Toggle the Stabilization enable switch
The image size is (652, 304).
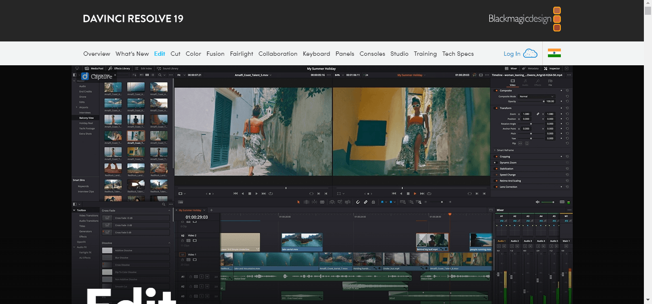[496, 169]
